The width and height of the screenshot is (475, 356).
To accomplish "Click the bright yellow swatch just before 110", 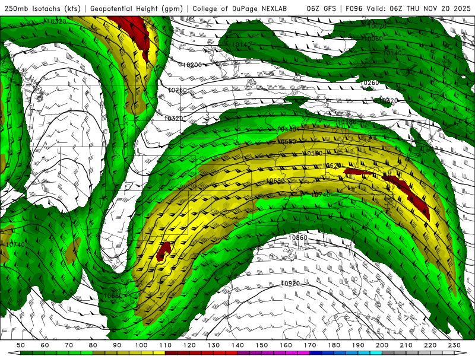I will (159, 354).
